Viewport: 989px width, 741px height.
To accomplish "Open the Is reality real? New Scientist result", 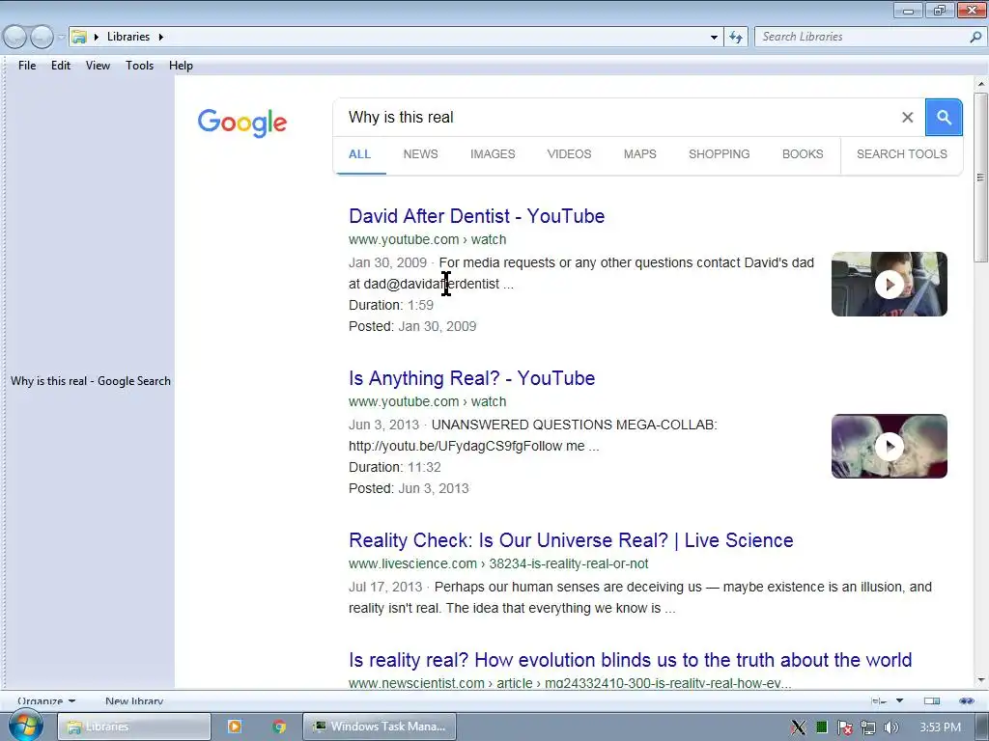I will pyautogui.click(x=630, y=660).
